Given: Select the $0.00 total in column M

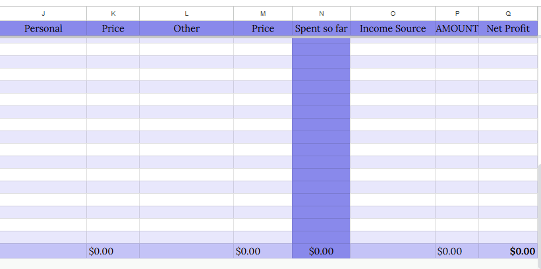Looking at the screenshot, I should point(248,251).
